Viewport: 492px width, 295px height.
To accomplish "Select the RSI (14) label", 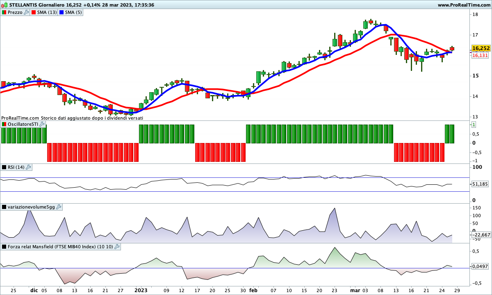I will point(16,167).
